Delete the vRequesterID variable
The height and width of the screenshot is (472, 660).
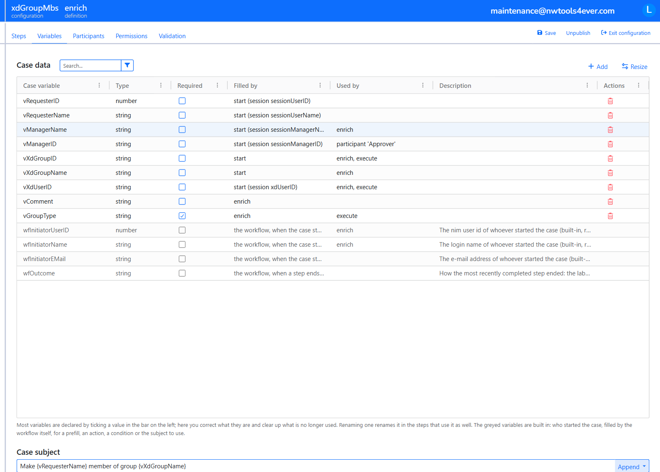tap(610, 101)
